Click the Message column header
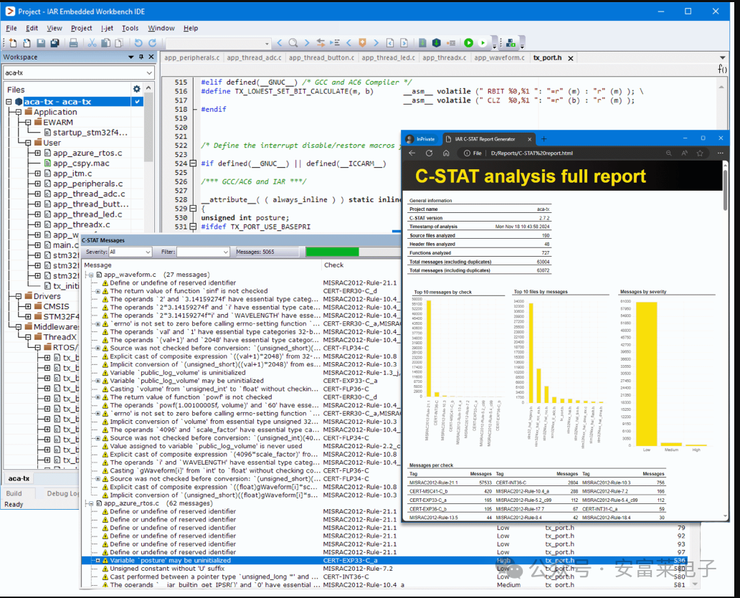This screenshot has width=740, height=598. point(98,265)
